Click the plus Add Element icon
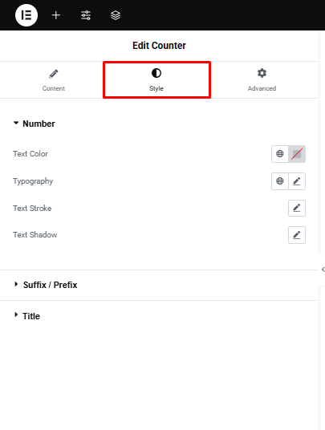The width and height of the screenshot is (325, 430). pos(56,15)
